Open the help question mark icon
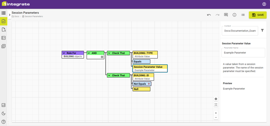 point(4,122)
